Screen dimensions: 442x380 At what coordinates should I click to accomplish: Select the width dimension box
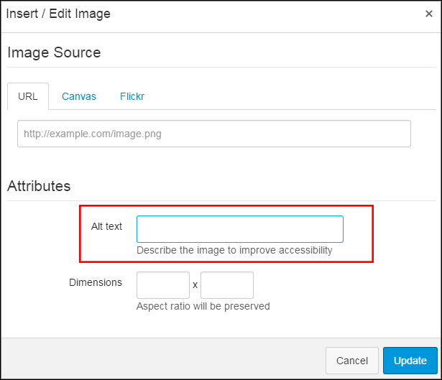pyautogui.click(x=163, y=285)
